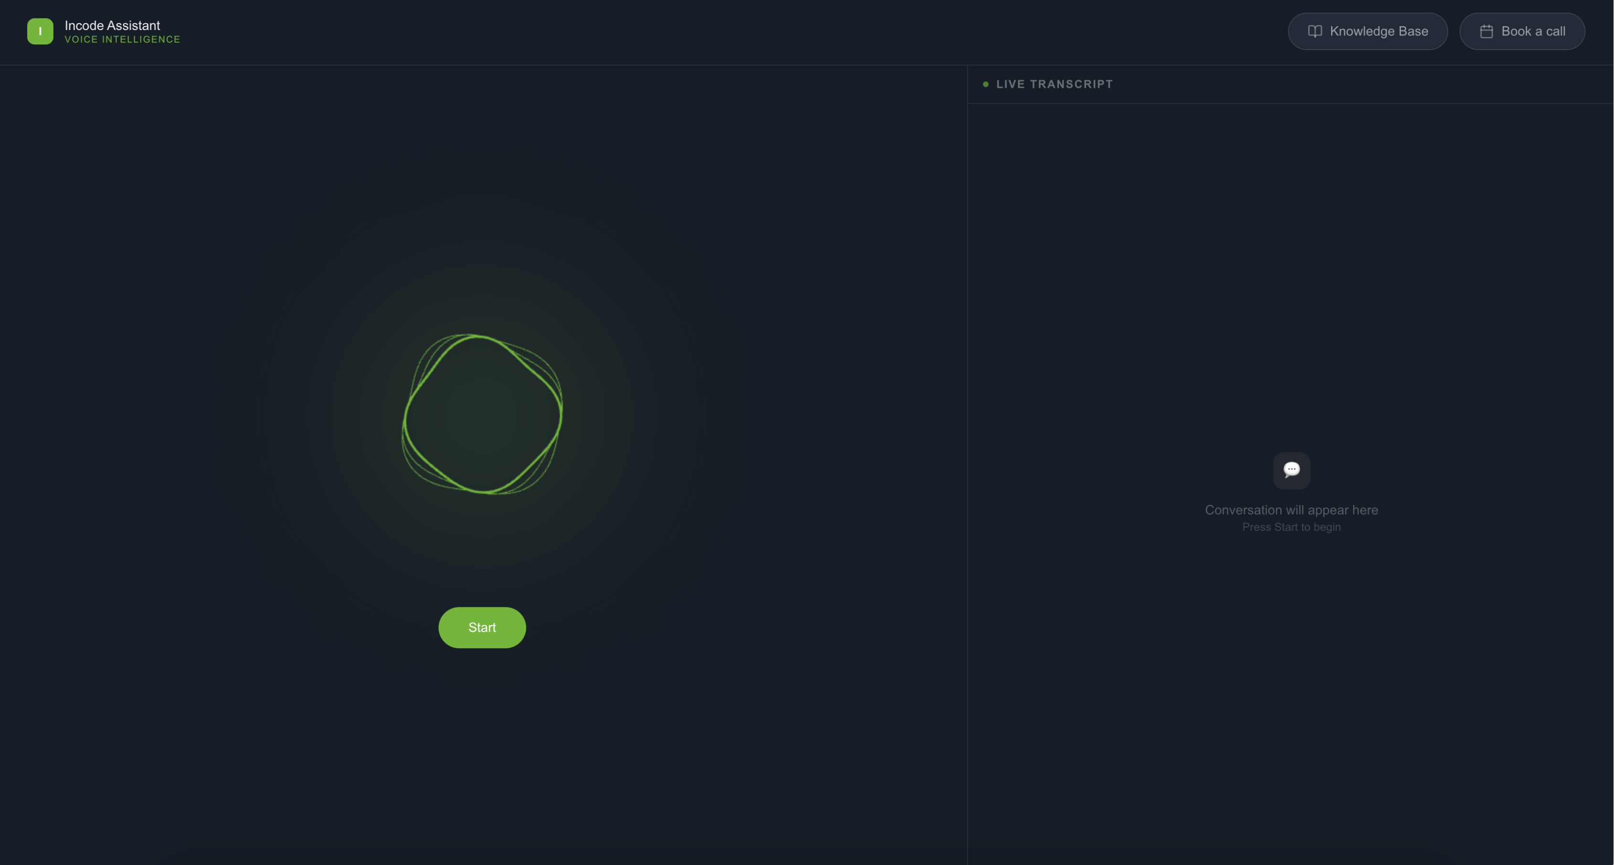Click the green Incode 'I' logo icon
The image size is (1614, 865).
point(40,32)
